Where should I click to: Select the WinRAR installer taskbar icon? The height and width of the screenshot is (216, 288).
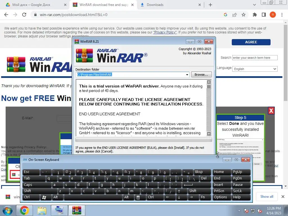point(76,210)
